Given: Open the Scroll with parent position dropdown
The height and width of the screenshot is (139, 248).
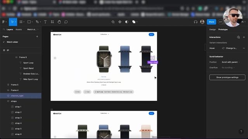Looking at the screenshot, I should [231, 62].
